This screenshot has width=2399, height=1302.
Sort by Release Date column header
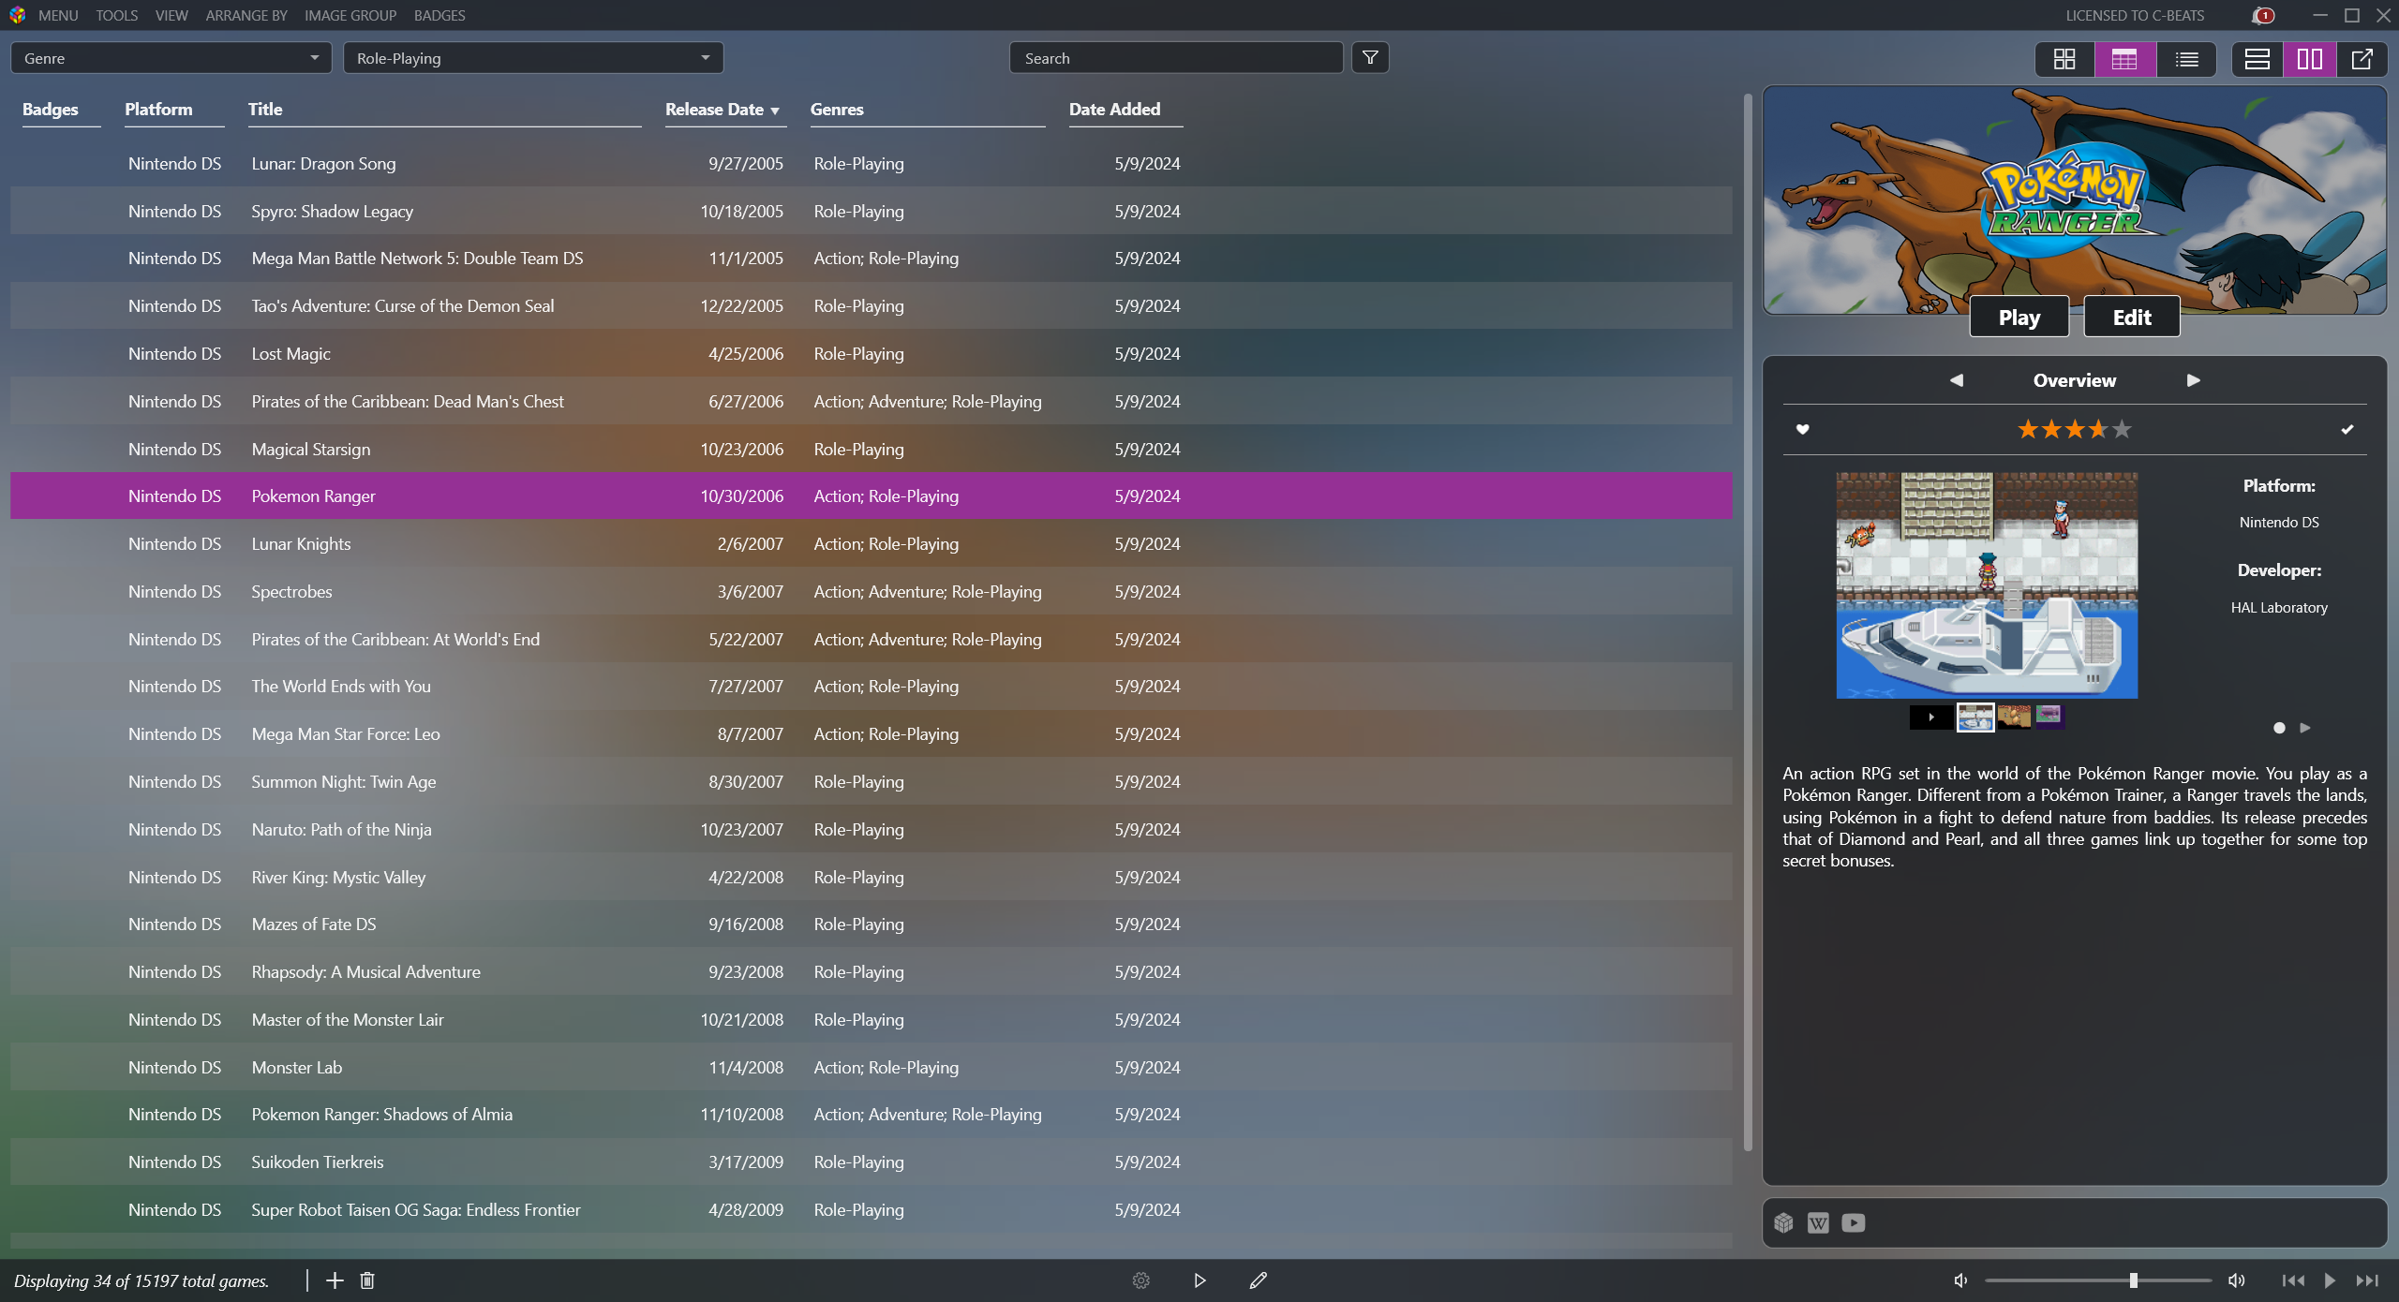(724, 110)
